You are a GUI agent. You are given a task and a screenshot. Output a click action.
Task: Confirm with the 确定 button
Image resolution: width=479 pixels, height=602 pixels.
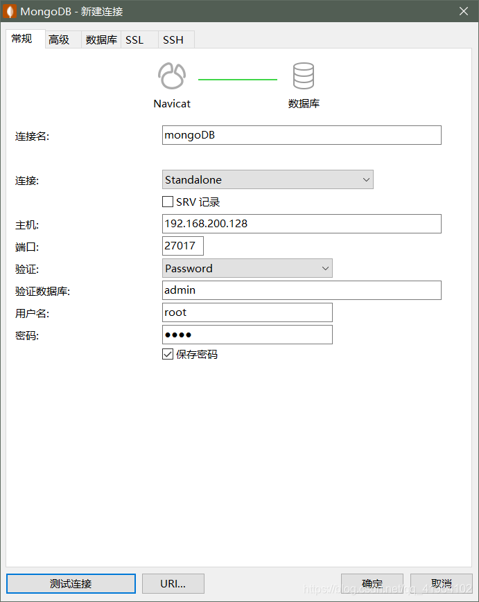coord(372,583)
